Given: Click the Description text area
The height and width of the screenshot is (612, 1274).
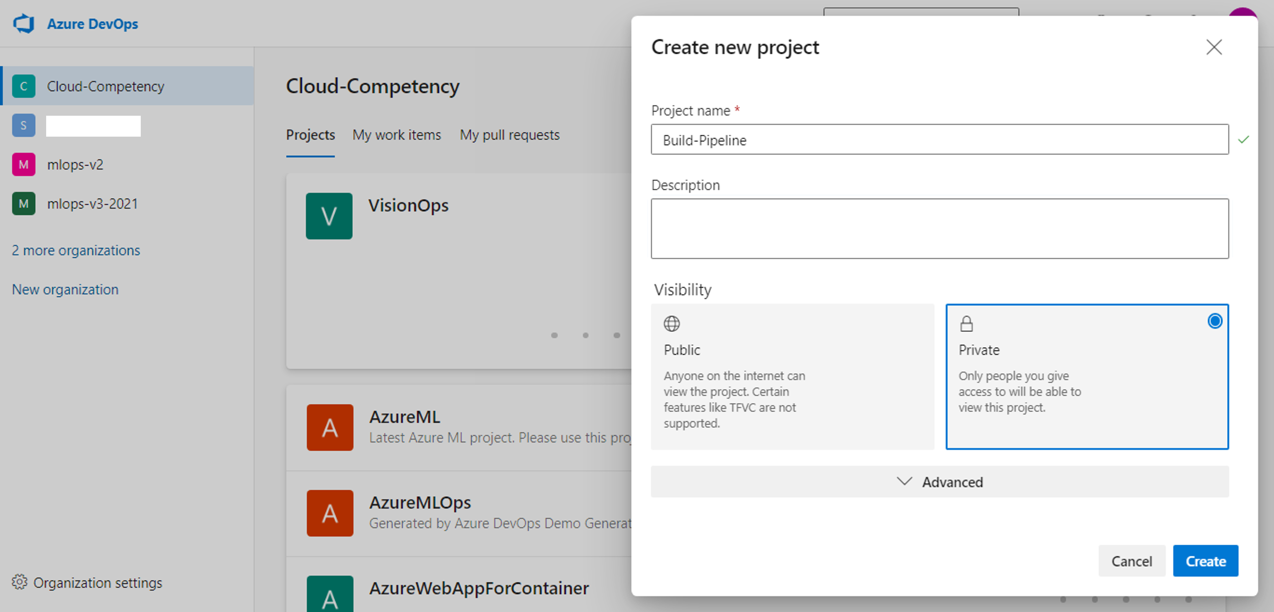Looking at the screenshot, I should coord(940,229).
